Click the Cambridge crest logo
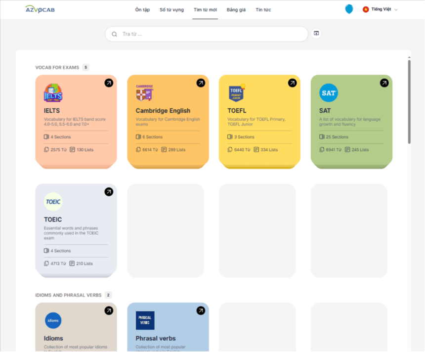This screenshot has height=352, width=425. [x=144, y=93]
